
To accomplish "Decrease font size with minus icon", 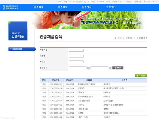I will (156, 2).
